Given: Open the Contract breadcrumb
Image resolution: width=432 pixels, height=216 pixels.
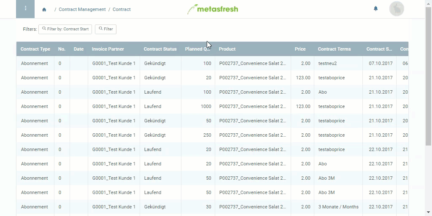Looking at the screenshot, I should 121,9.
